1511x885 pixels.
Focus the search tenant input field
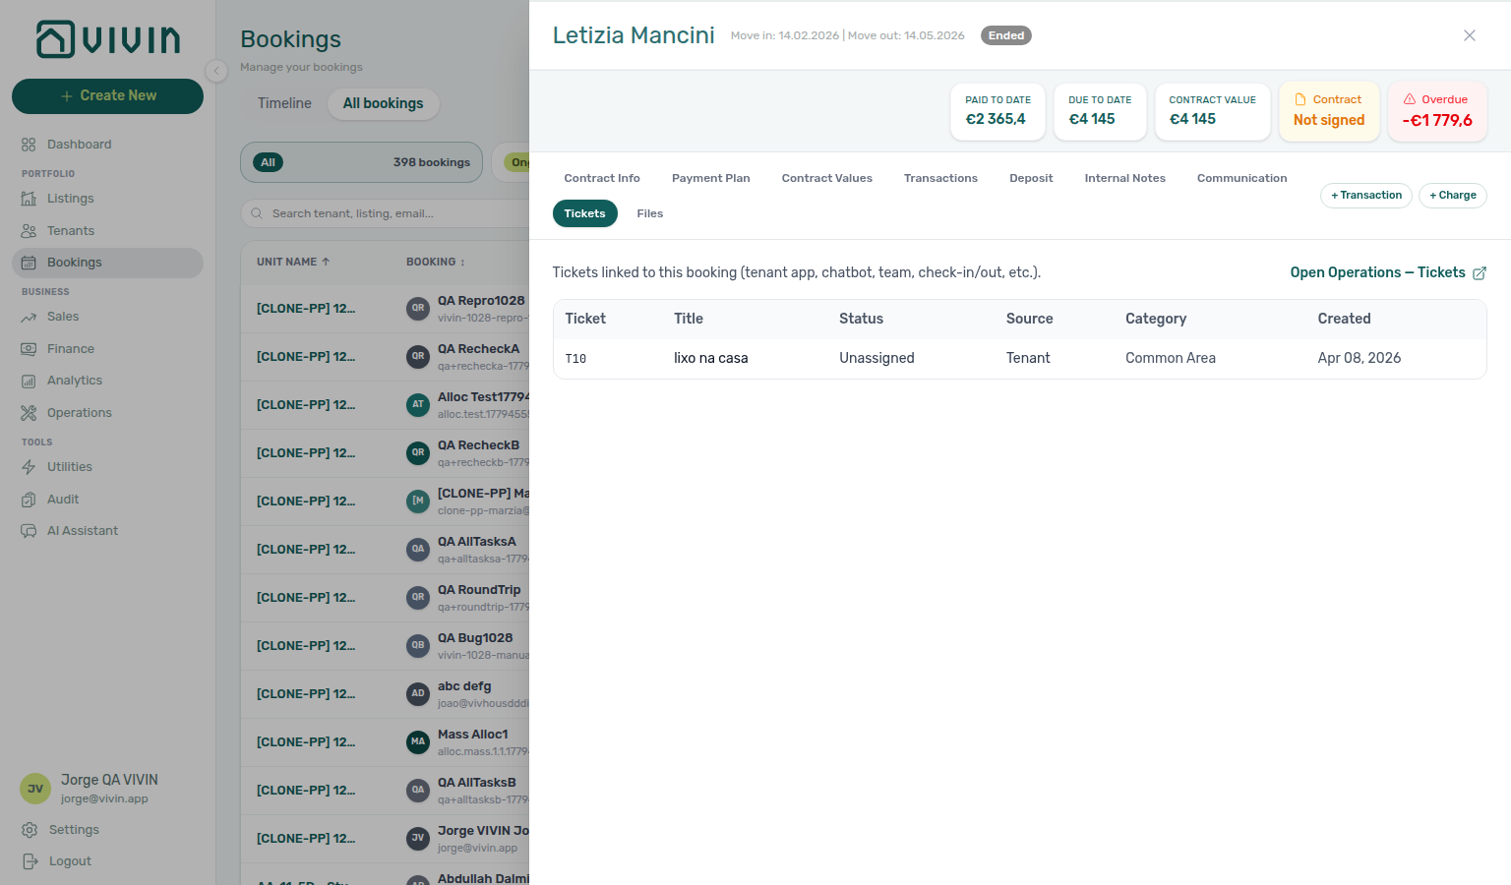(x=385, y=213)
